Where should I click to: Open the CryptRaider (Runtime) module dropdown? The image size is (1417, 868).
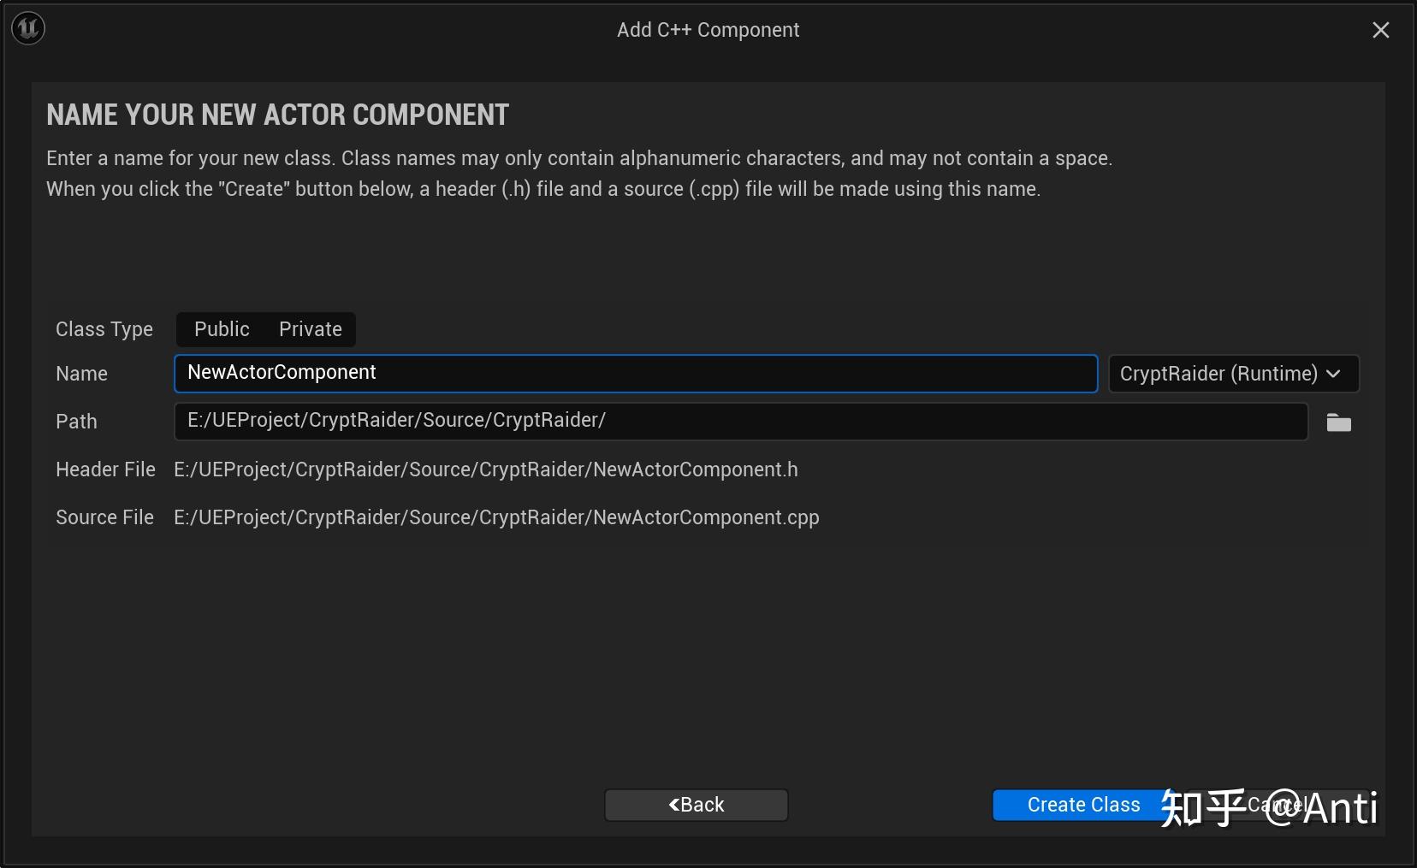point(1232,374)
